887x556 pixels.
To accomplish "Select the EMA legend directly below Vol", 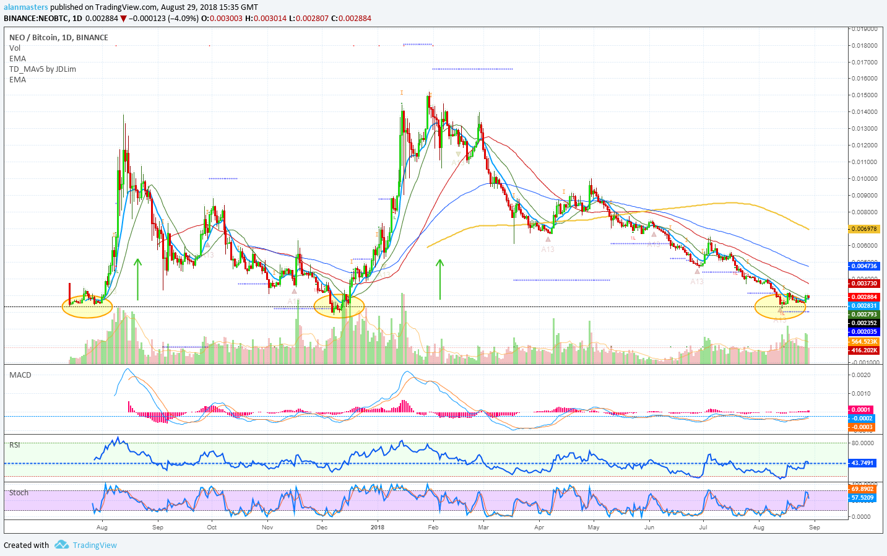I will (x=17, y=59).
